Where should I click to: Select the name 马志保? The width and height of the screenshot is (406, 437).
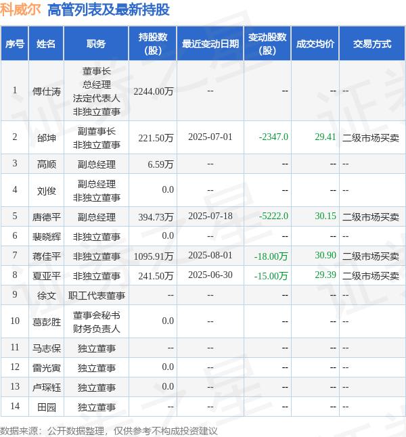(47, 348)
